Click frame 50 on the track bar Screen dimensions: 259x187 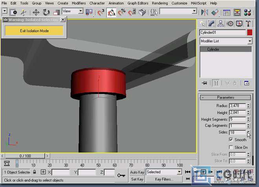[x=98, y=164]
